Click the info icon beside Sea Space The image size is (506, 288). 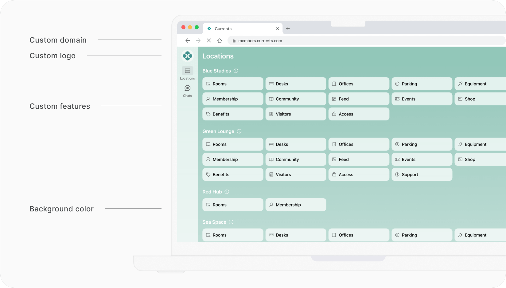231,222
